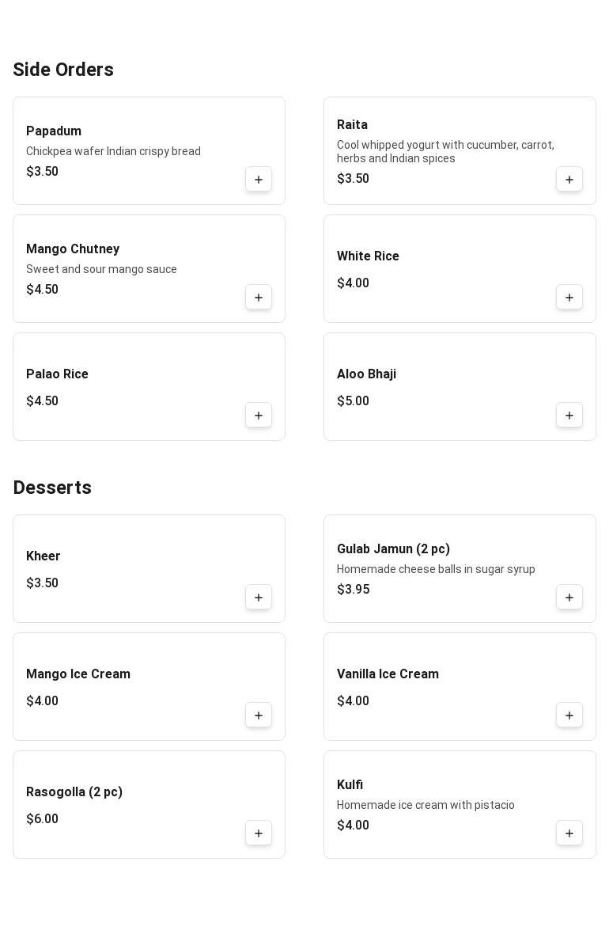Viewport: 609px width, 930px height.
Task: Add Vanilla Ice Cream to order
Action: pos(569,716)
